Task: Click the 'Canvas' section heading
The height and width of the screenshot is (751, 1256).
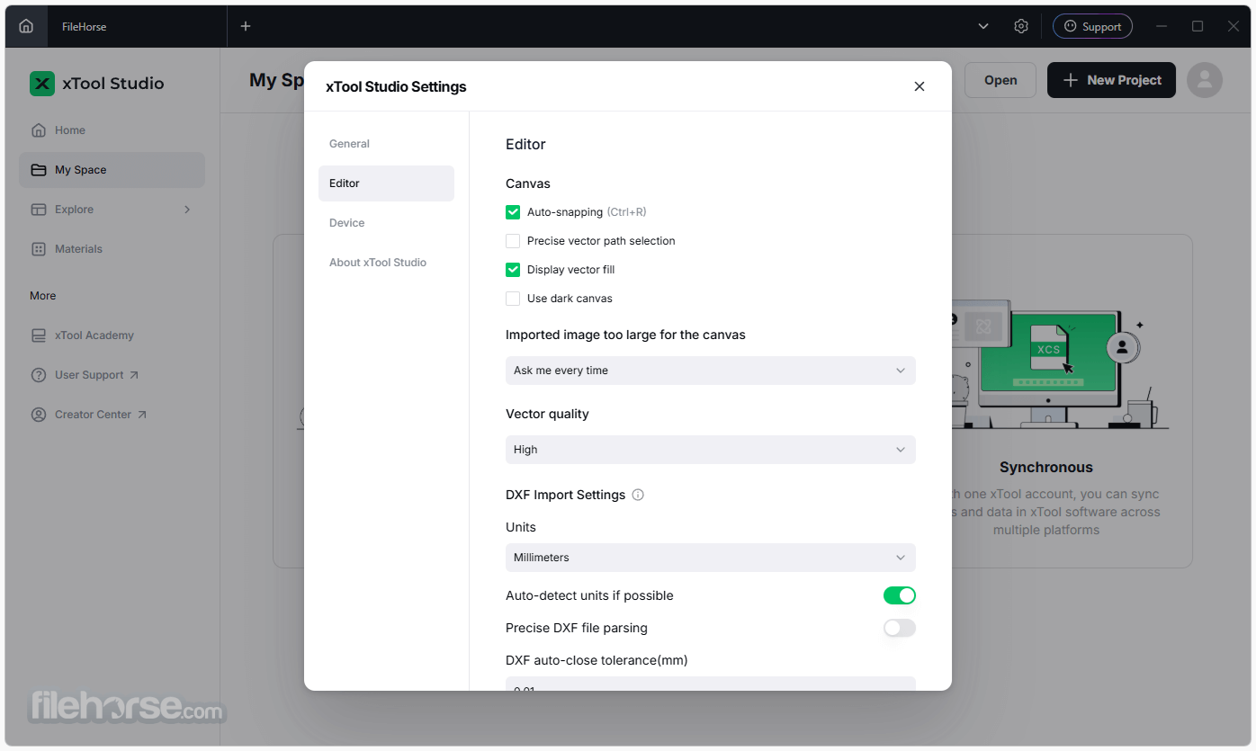Action: coord(528,183)
